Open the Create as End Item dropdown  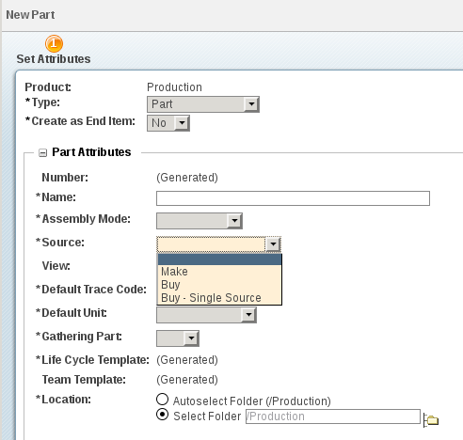tap(168, 123)
